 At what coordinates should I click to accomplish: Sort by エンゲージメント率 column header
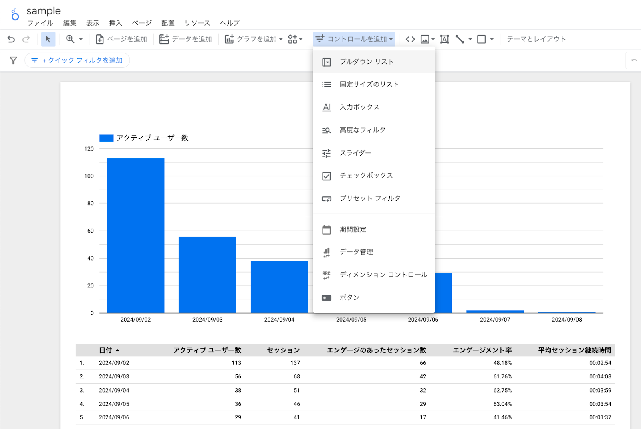click(482, 350)
